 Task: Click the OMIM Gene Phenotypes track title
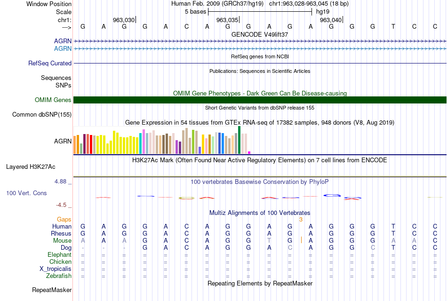[x=260, y=93]
